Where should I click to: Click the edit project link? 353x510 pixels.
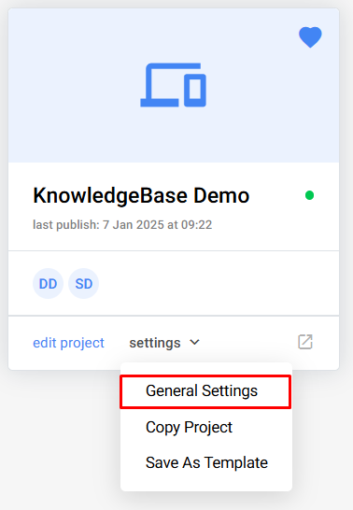68,343
